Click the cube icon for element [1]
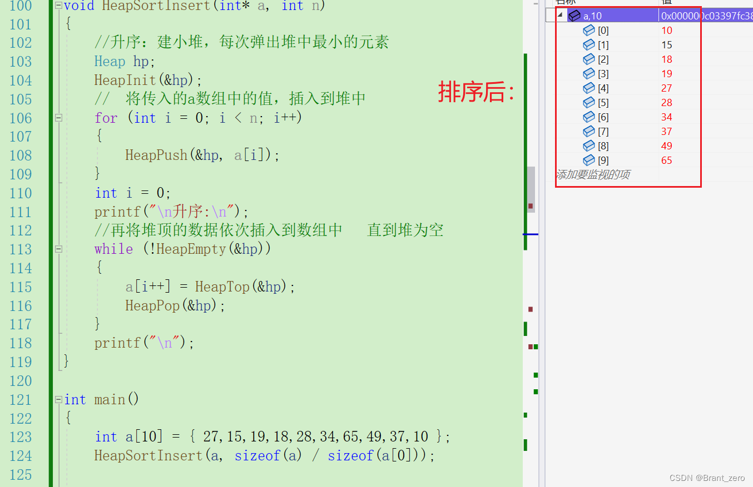 click(589, 45)
